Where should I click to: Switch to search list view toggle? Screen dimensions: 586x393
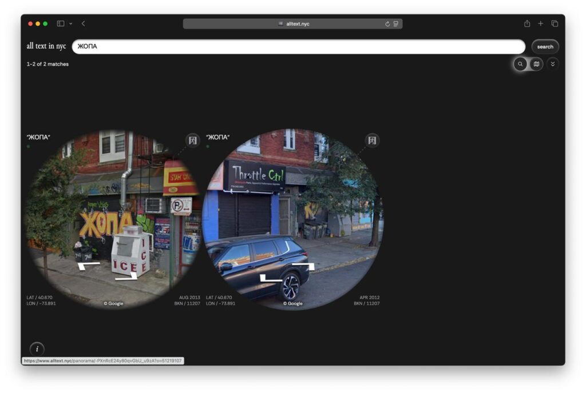pyautogui.click(x=520, y=64)
